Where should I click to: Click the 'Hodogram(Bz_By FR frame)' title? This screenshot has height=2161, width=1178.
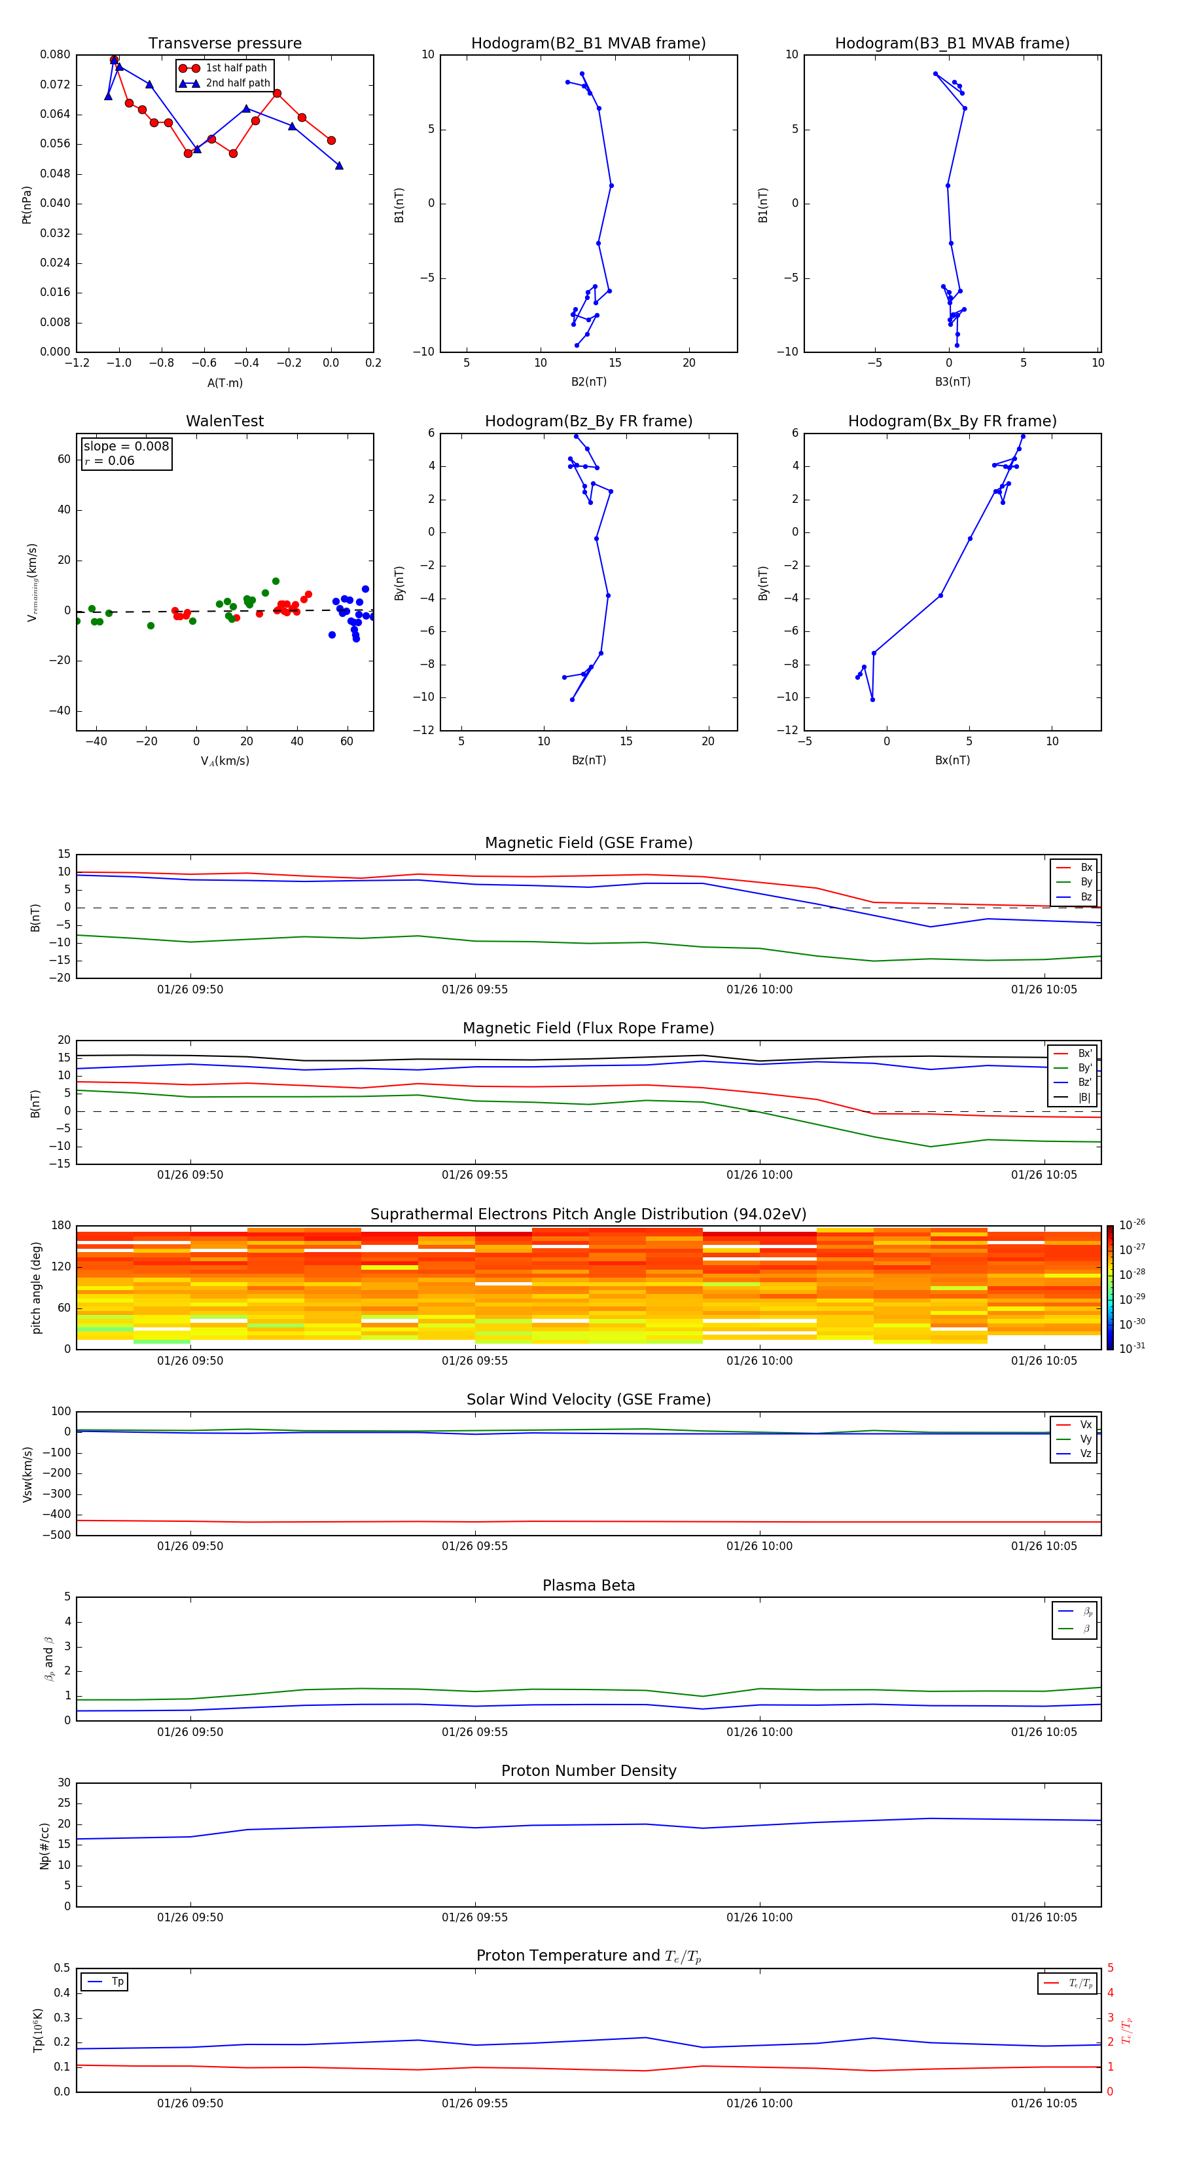(x=588, y=421)
